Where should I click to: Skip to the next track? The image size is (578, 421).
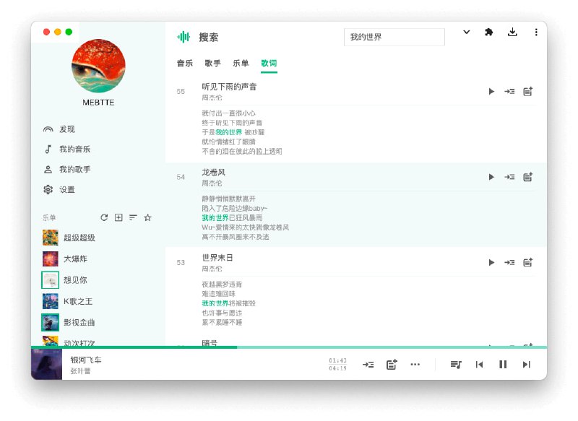527,365
